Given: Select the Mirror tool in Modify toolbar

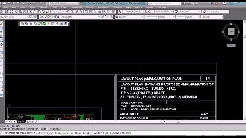Looking at the screenshot, I should click(x=2, y=32).
